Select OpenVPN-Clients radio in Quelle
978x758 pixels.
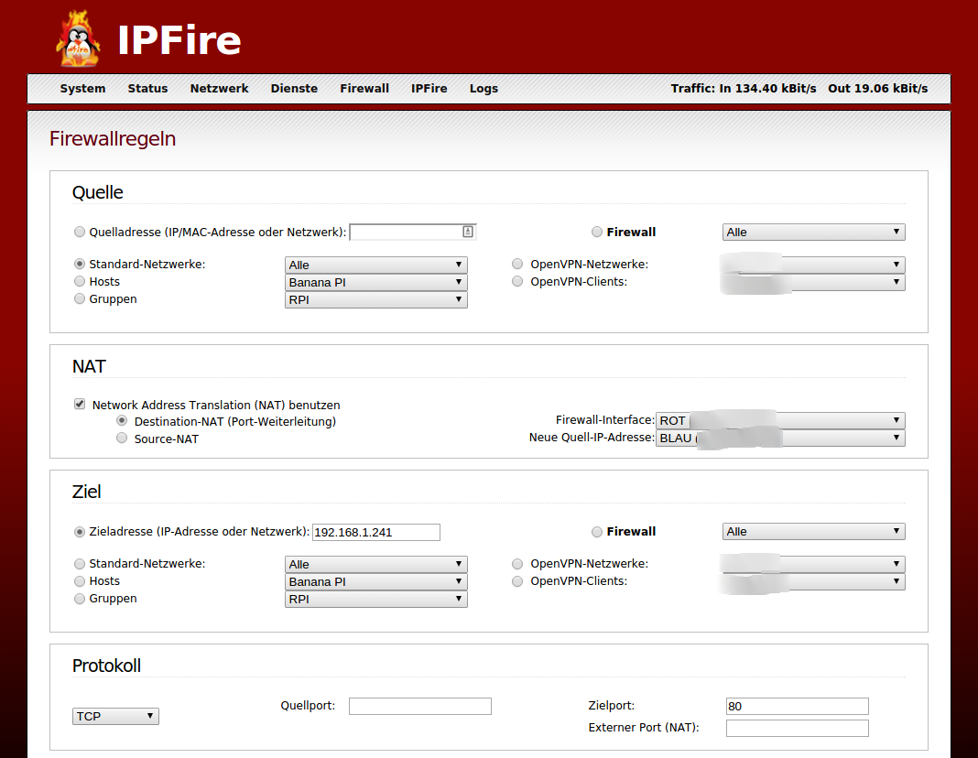[x=517, y=281]
